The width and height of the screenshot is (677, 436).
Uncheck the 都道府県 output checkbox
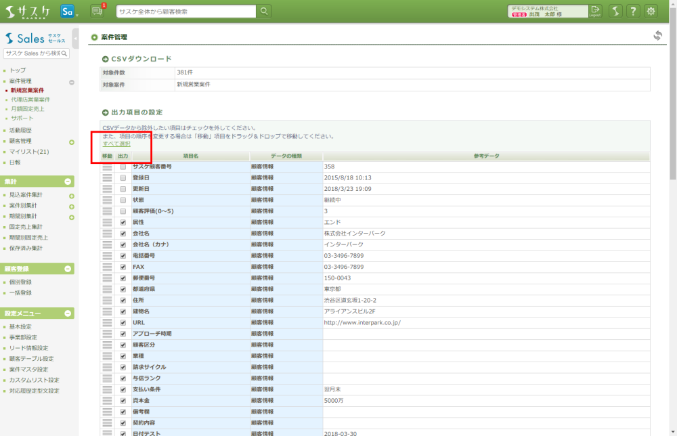pyautogui.click(x=123, y=289)
